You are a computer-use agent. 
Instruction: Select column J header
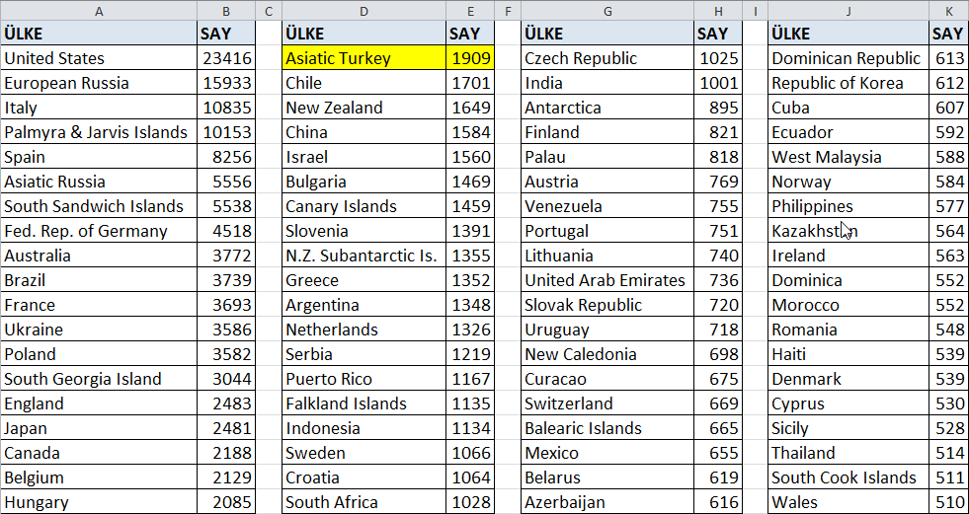coord(848,11)
